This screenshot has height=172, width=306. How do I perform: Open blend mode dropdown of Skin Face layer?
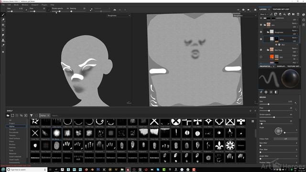click(295, 48)
